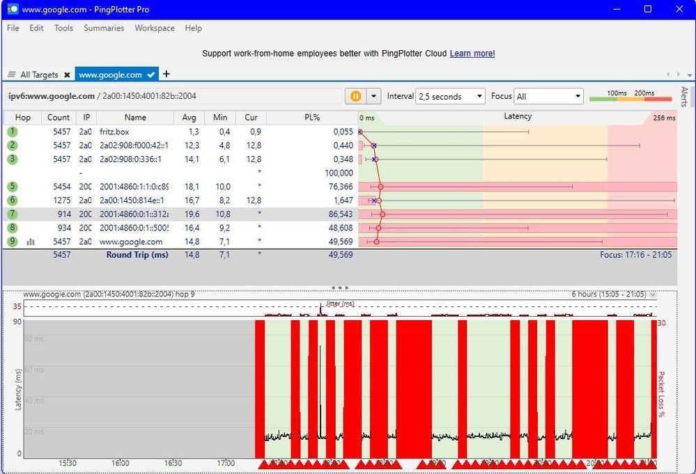Screen dimensions: 696x474
Task: Open the dropdown arrow beside the pause button
Action: [373, 96]
